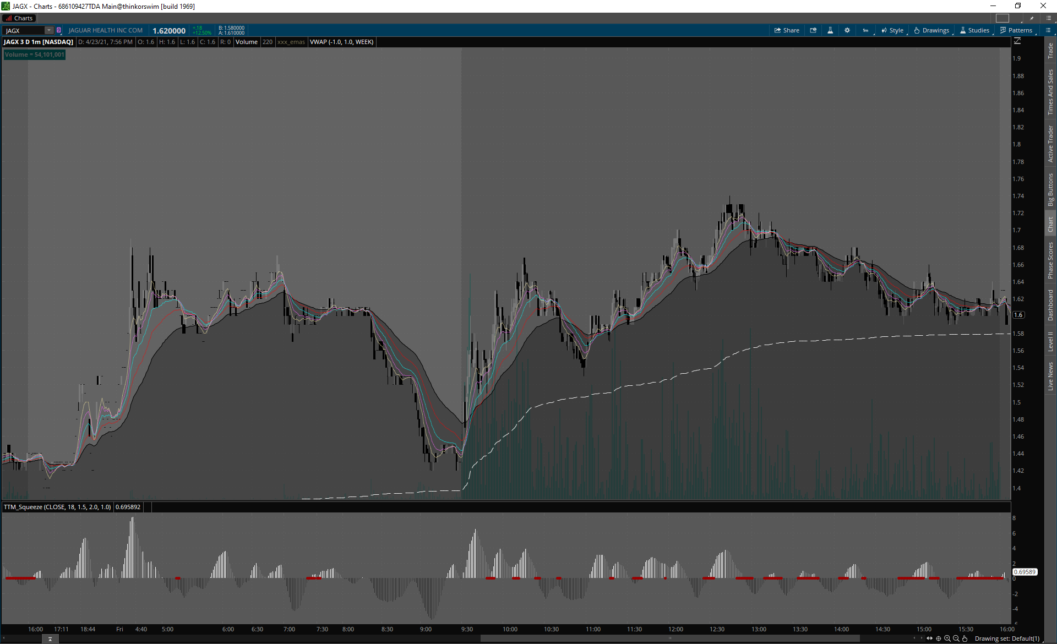This screenshot has width=1057, height=644.
Task: Expand the Studies dropdown menu
Action: tap(974, 30)
